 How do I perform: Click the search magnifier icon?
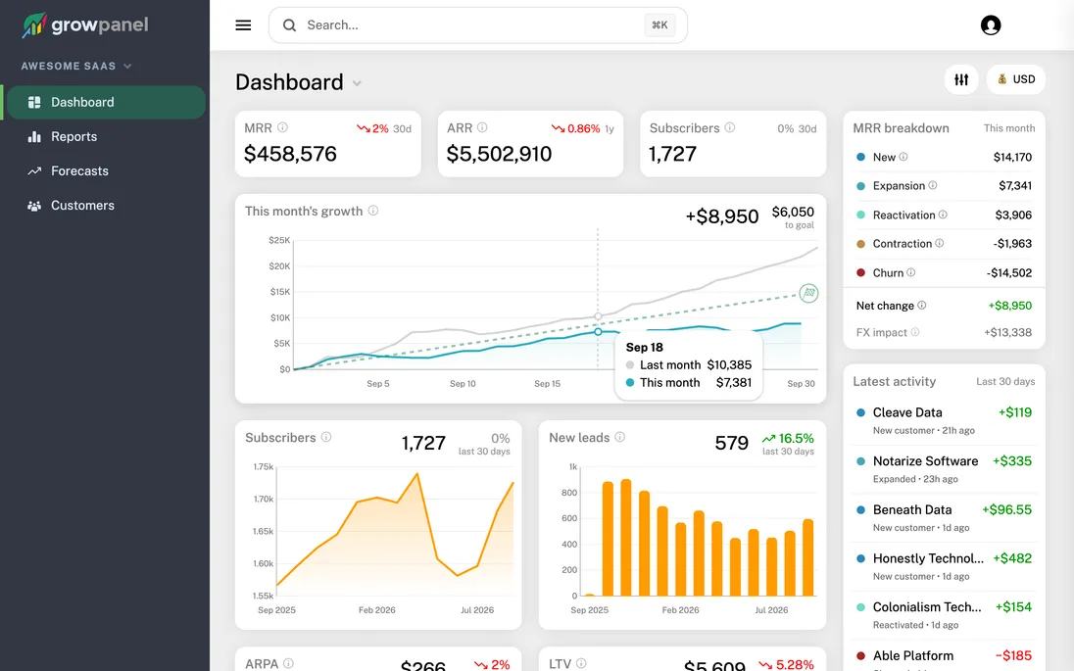[x=290, y=25]
